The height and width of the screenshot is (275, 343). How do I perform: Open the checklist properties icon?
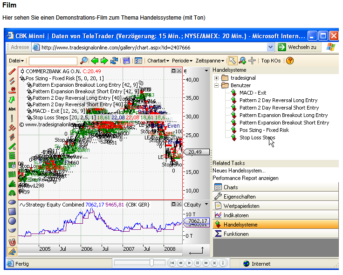138,61
